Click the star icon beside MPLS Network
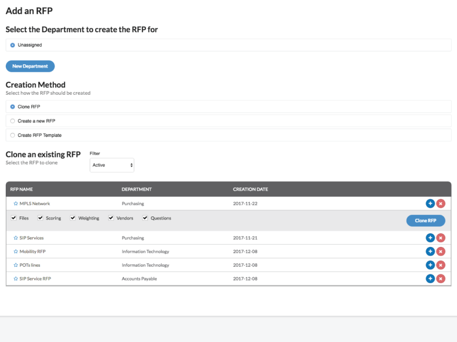This screenshot has height=342, width=457. [16, 204]
